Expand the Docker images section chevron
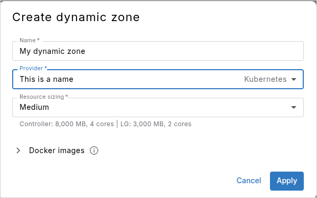This screenshot has height=198, width=317. (18, 150)
